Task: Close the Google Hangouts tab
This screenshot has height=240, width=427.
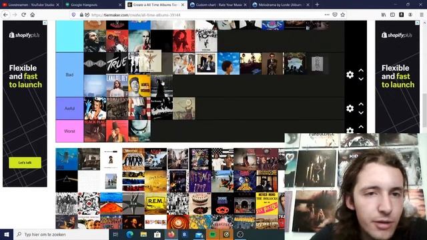Action: [x=120, y=5]
